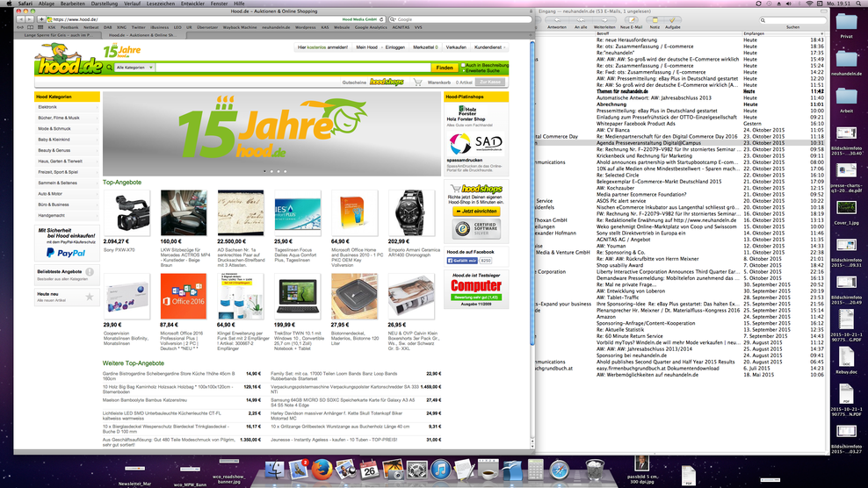Click the Safari forward navigation arrow
Image resolution: width=868 pixels, height=488 pixels.
(x=30, y=19)
